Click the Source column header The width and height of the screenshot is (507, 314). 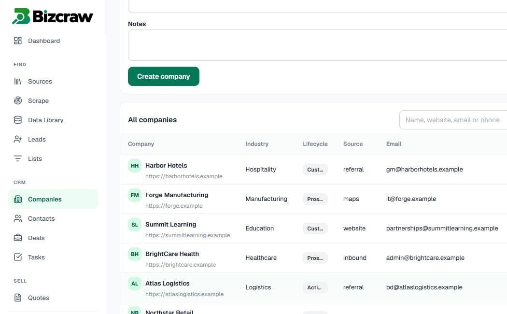tap(353, 144)
